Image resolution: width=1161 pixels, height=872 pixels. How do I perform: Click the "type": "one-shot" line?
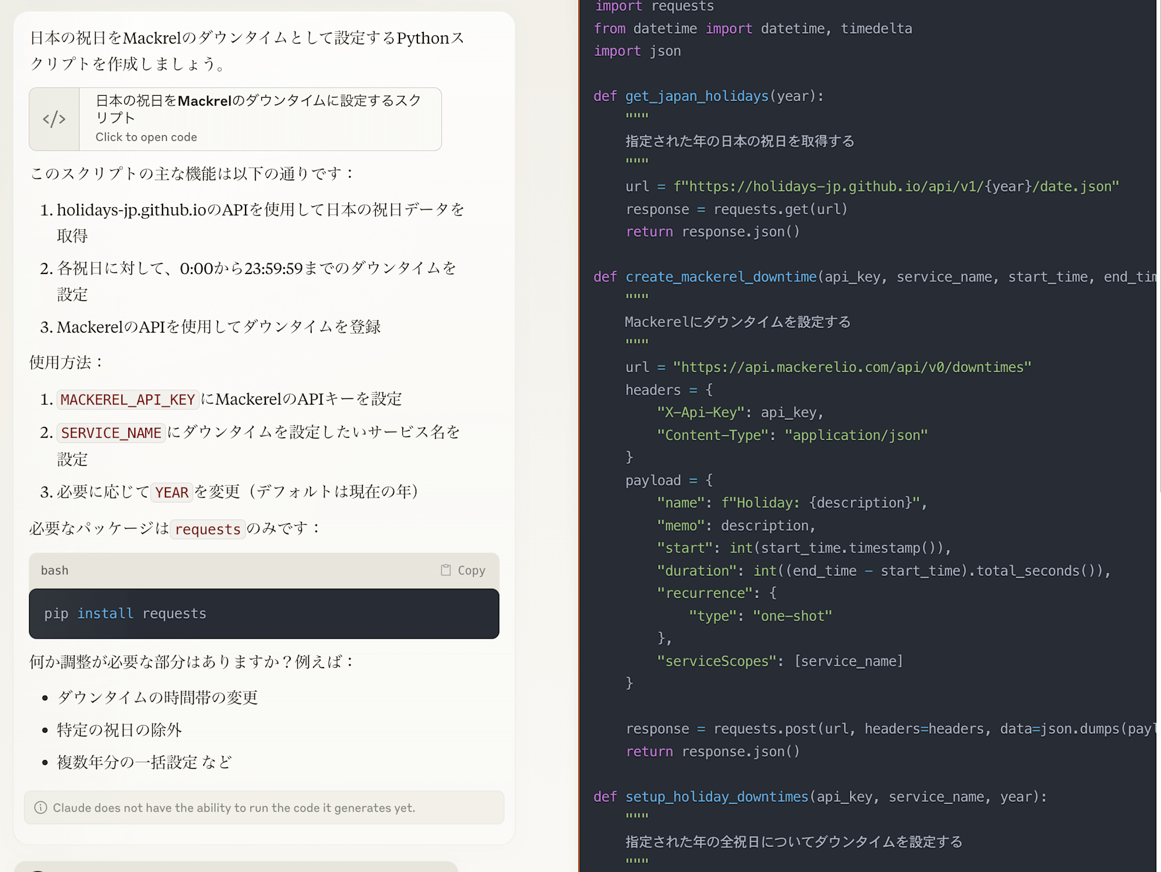pos(760,615)
